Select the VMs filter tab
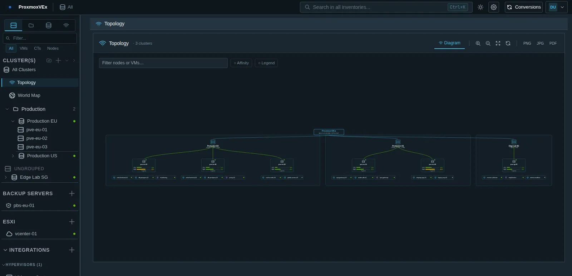Image resolution: width=572 pixels, height=276 pixels. pos(24,48)
